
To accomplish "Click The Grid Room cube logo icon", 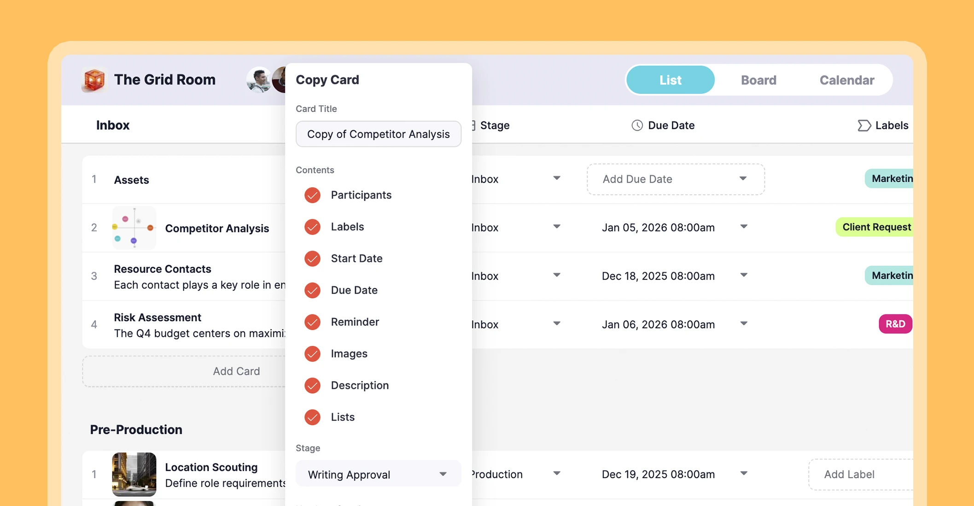I will pyautogui.click(x=94, y=80).
